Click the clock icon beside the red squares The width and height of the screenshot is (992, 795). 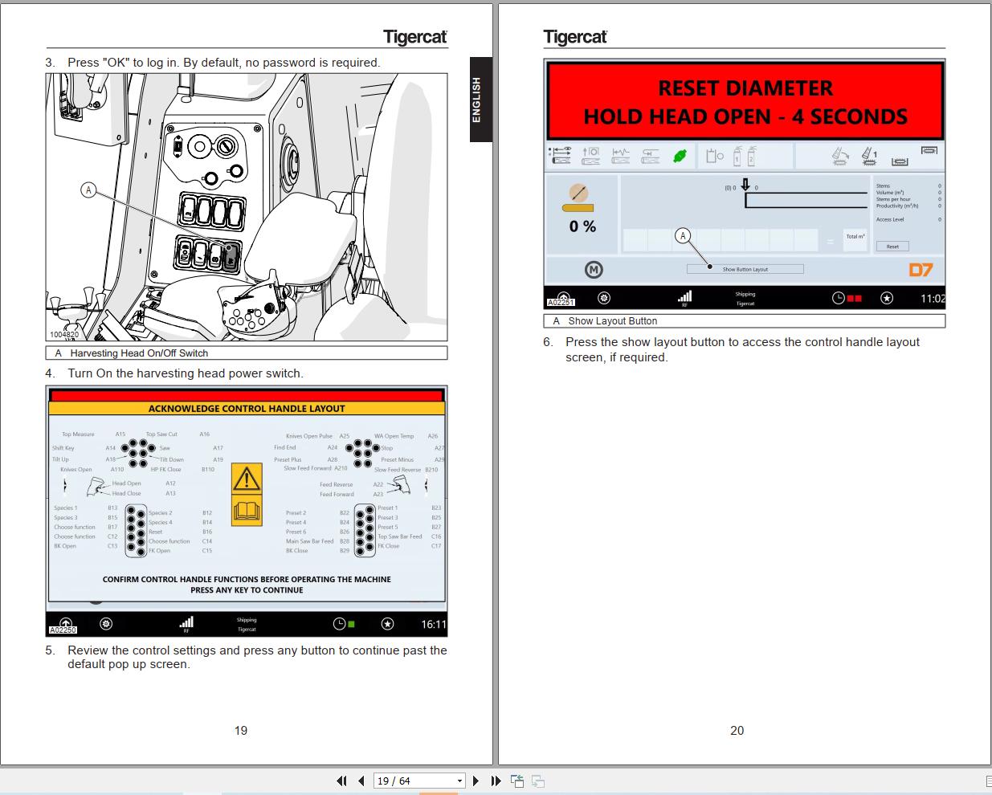coord(839,298)
